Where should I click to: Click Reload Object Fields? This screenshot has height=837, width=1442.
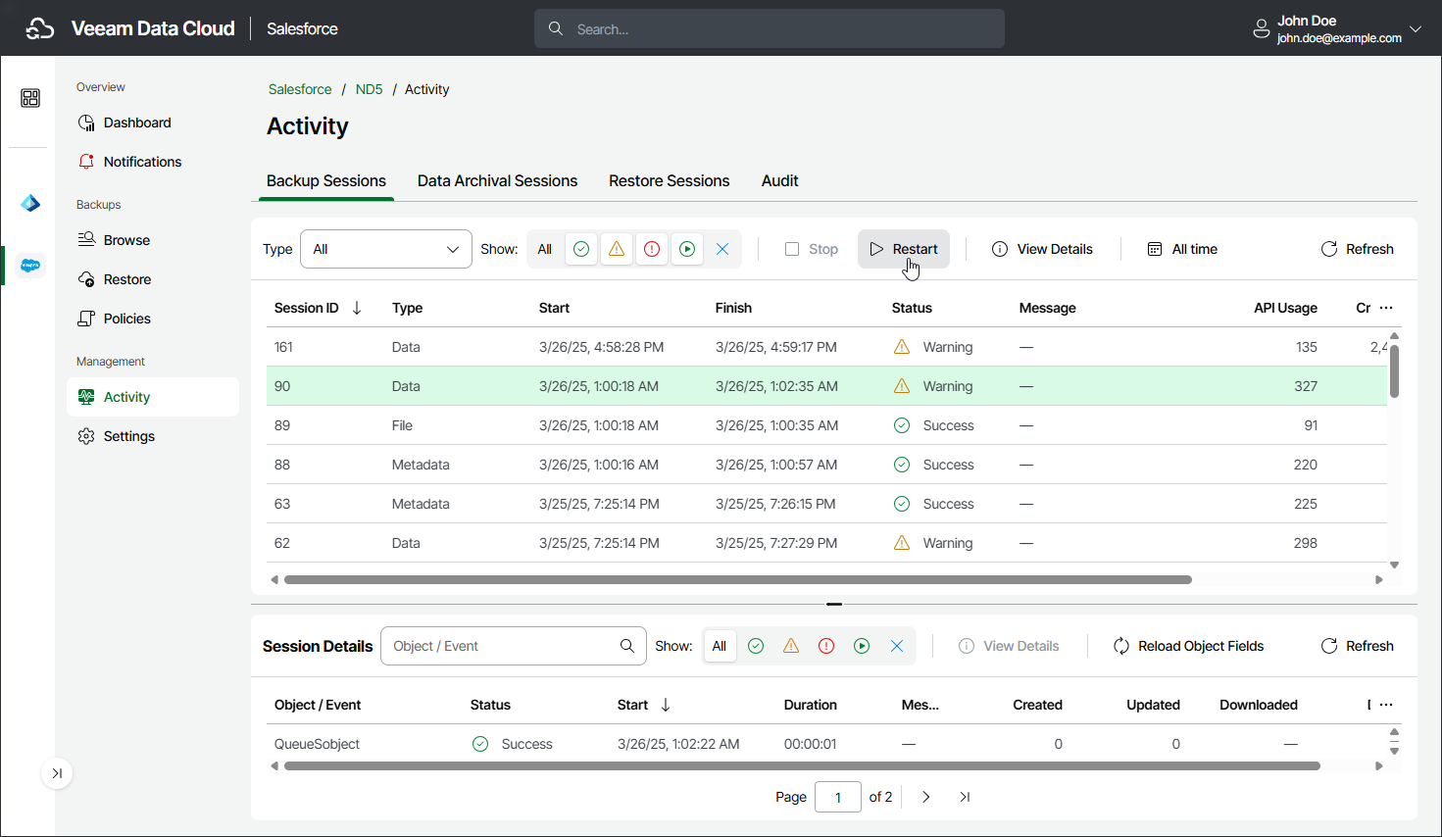1188,646
